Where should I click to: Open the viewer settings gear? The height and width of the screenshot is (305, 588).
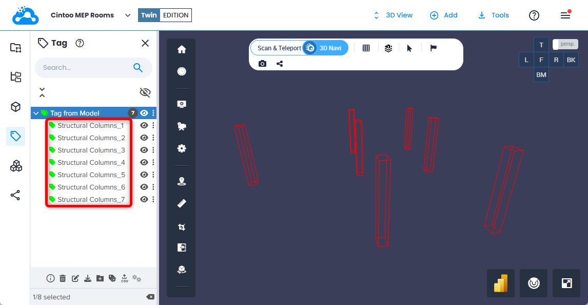[182, 148]
